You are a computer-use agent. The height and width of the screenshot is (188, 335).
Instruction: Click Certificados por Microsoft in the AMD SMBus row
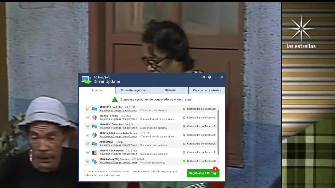(201, 144)
